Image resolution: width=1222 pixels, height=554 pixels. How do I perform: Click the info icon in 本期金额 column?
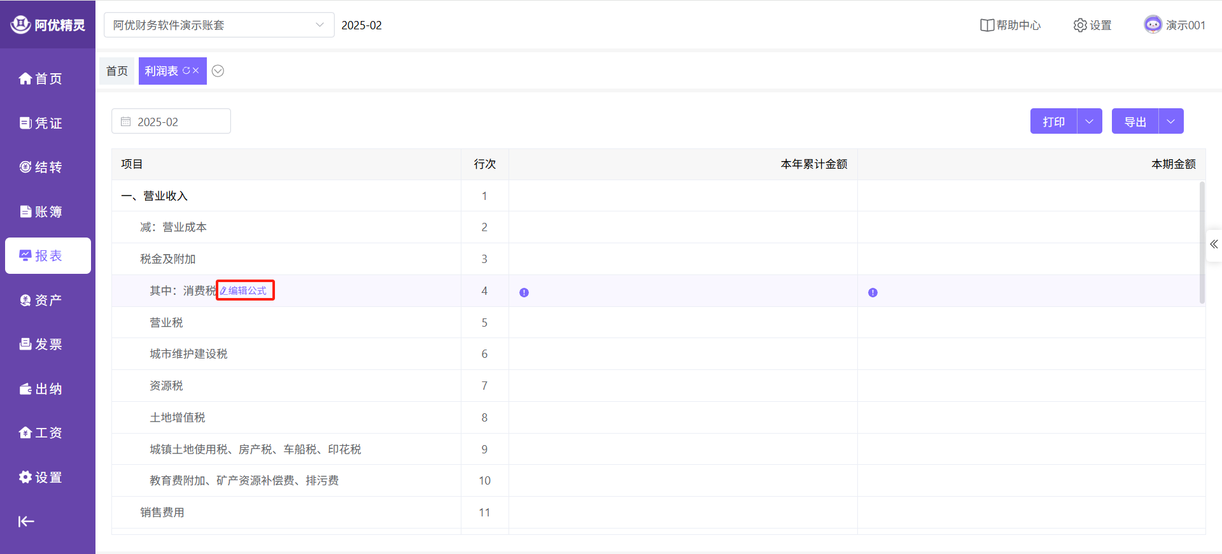click(x=873, y=292)
